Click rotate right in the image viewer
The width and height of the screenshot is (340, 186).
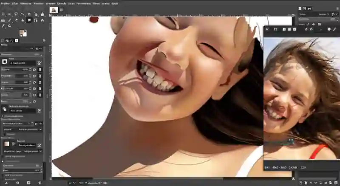click(311, 29)
